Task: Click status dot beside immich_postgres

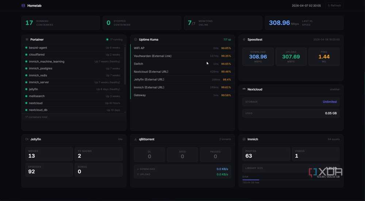Action: point(26,68)
